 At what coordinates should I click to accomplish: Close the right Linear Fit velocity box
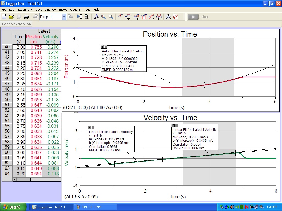point(173,126)
